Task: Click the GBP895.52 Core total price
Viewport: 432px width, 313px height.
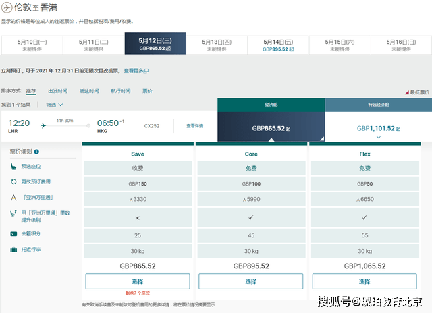Action: pyautogui.click(x=251, y=266)
